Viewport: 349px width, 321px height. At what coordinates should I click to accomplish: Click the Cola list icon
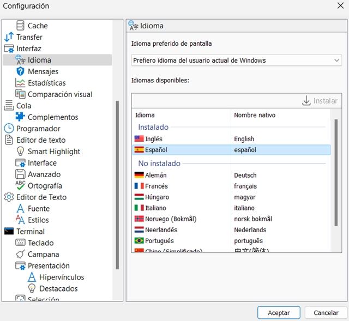click(x=9, y=105)
